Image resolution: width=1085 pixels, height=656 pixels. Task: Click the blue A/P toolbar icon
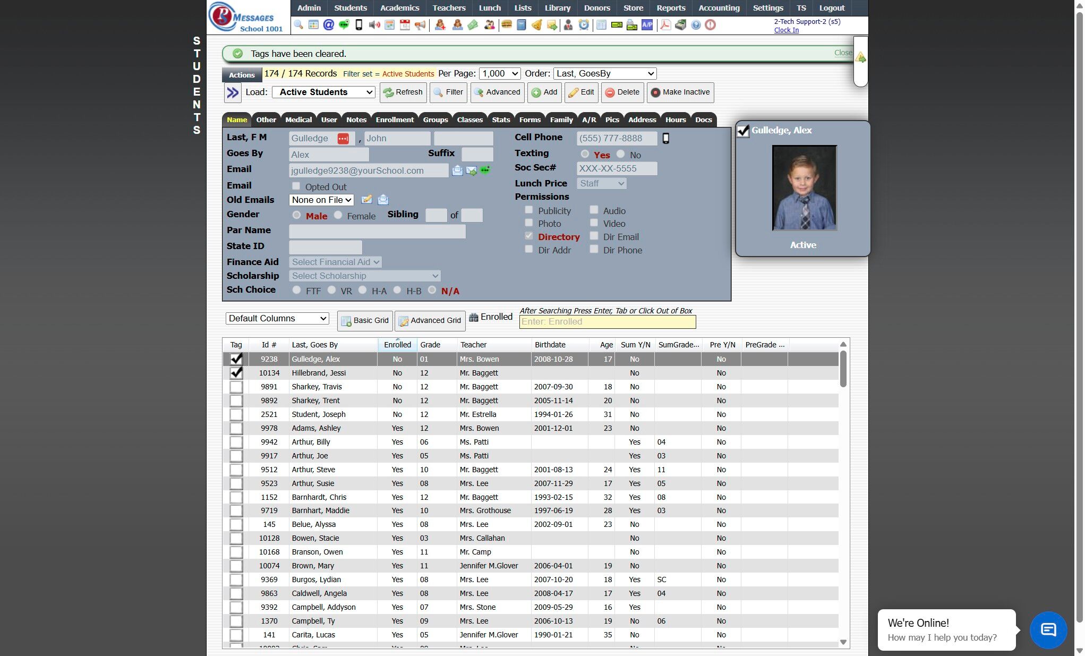point(647,25)
